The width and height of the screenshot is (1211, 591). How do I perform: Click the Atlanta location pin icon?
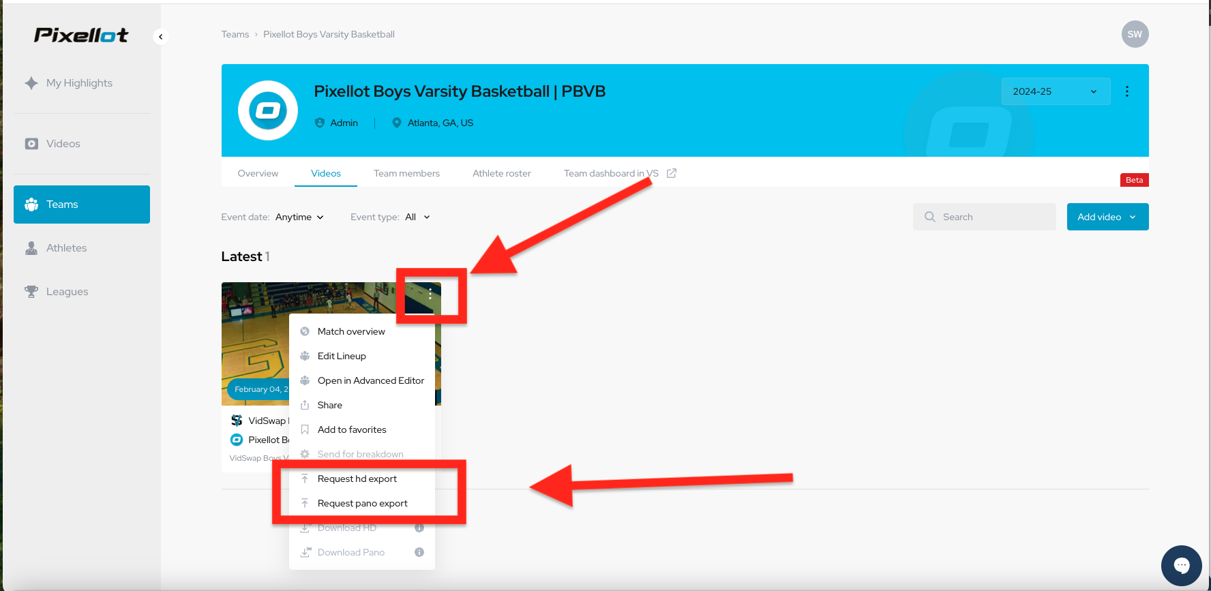(x=397, y=123)
